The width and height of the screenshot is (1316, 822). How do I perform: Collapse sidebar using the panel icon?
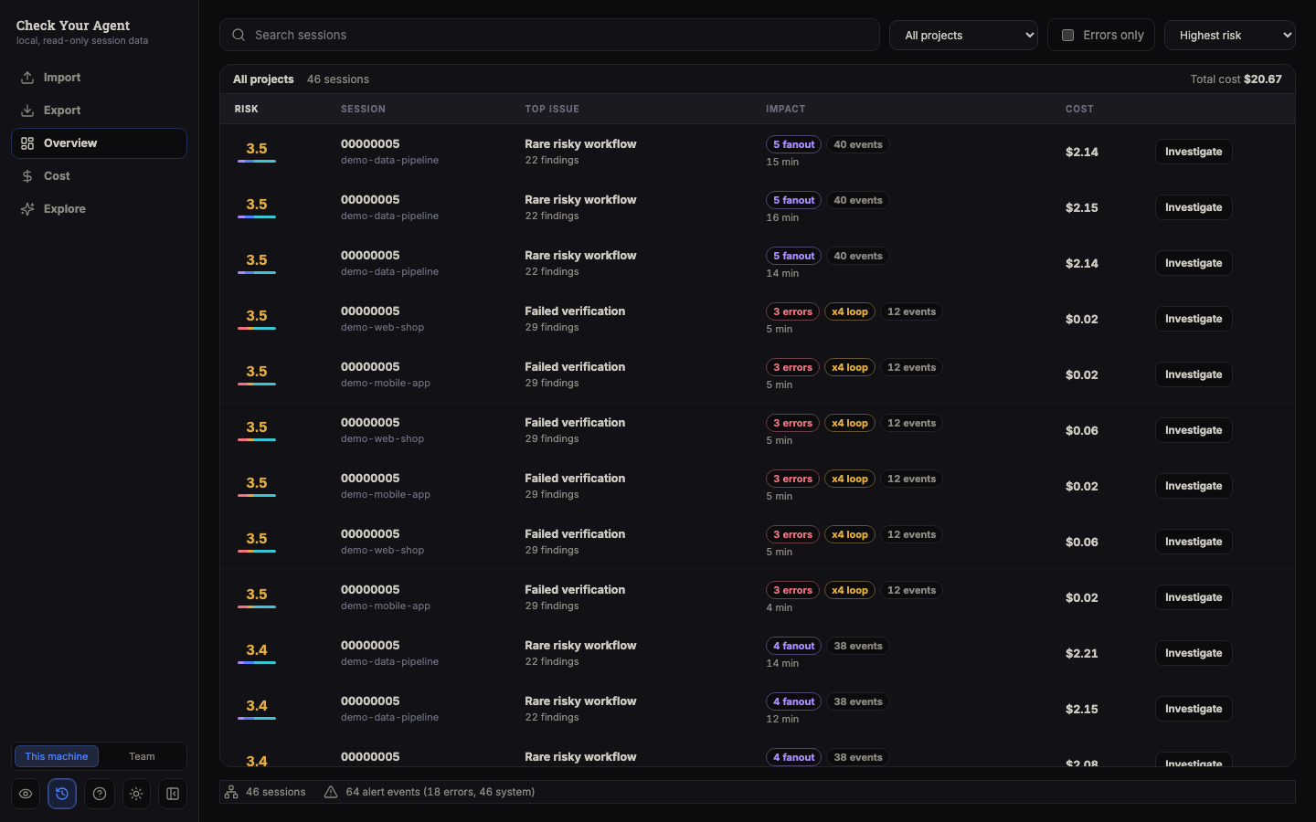173,794
